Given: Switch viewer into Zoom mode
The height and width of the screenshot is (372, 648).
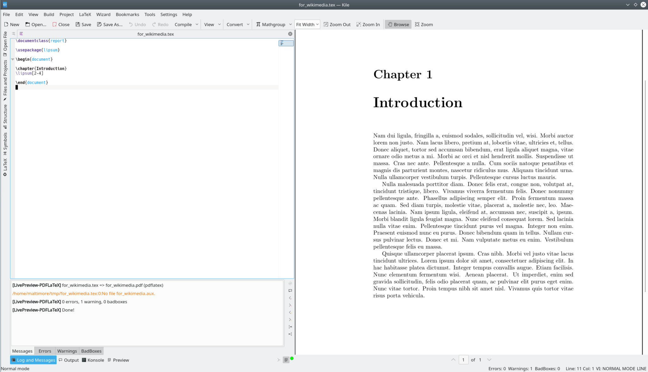Looking at the screenshot, I should (423, 24).
